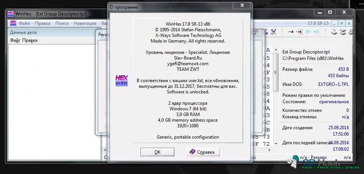Viewport: 364px width, 174px height.
Task: Click the vertical scrollbar thumb in hex view
Action: pos(276,72)
